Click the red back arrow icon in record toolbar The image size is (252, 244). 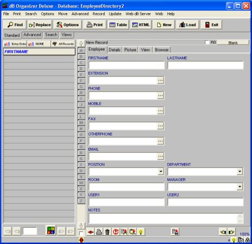tap(91, 232)
